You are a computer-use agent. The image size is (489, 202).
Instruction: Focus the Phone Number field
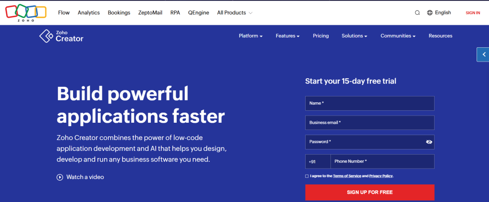(x=383, y=161)
